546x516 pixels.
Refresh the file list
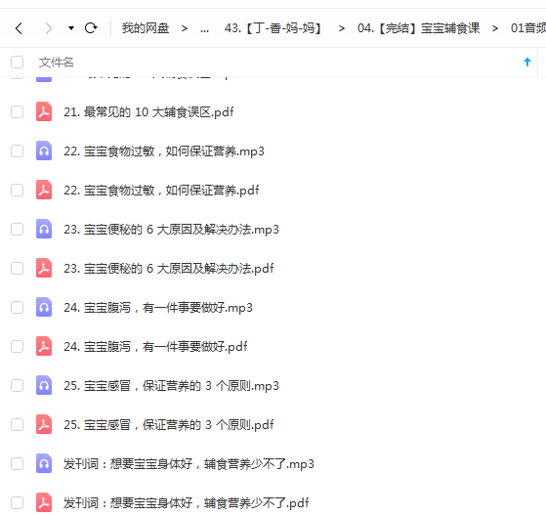point(91,28)
